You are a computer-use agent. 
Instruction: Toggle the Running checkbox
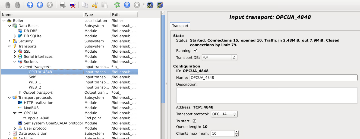(195, 50)
